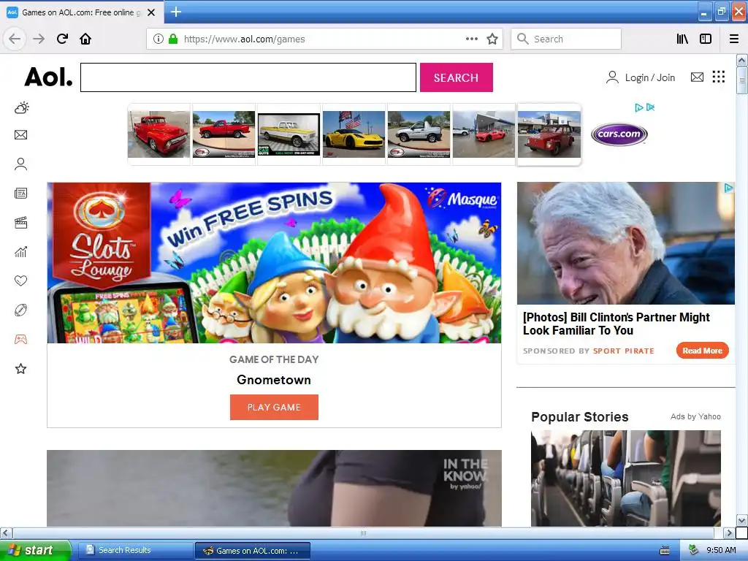Open page actions three-dot menu in address bar

click(472, 39)
